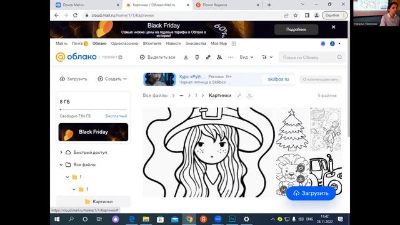Open the sort order dropdown
The width and height of the screenshot is (400, 225).
[x=267, y=57]
